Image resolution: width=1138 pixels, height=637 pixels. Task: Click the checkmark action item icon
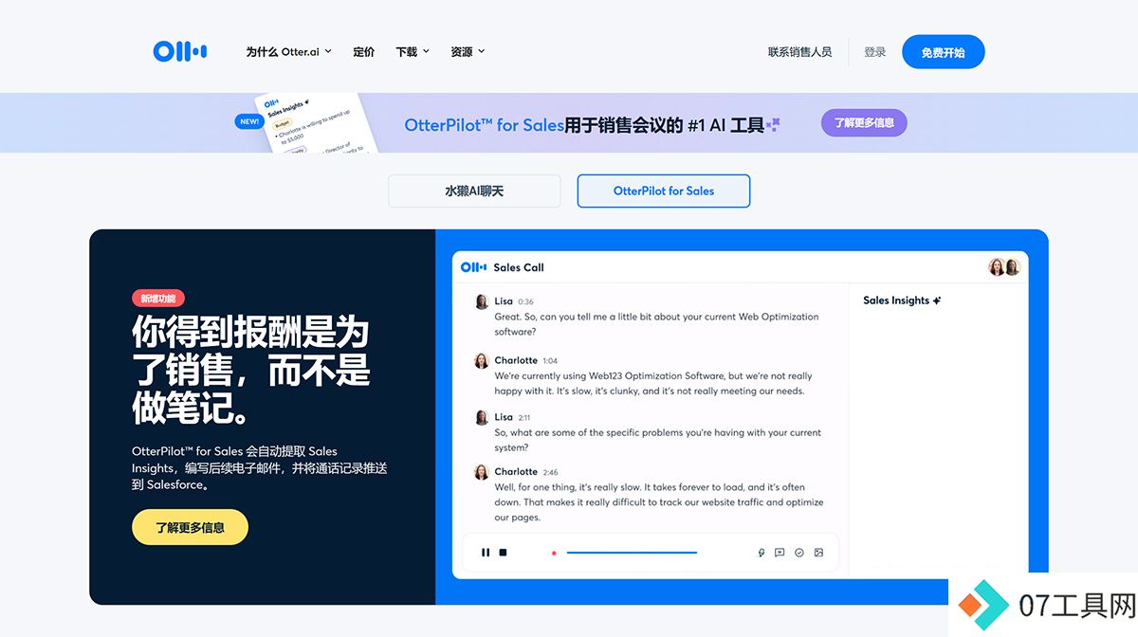799,553
